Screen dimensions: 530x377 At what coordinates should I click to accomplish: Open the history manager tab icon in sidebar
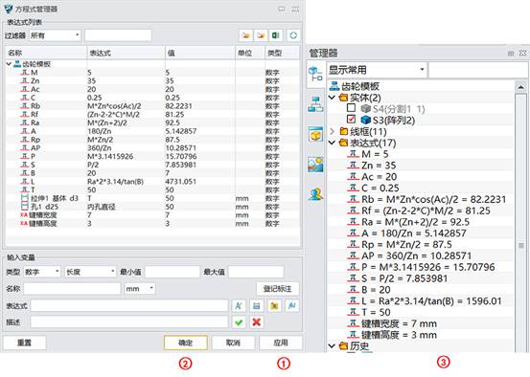[x=315, y=74]
